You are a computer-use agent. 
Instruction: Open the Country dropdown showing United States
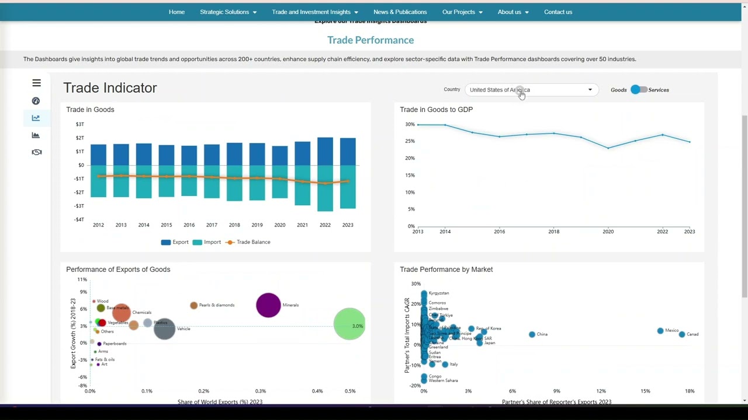click(531, 90)
